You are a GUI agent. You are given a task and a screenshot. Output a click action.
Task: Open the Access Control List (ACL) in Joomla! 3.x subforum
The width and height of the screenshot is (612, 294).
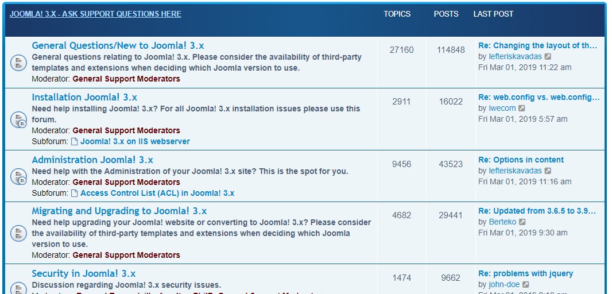157,193
